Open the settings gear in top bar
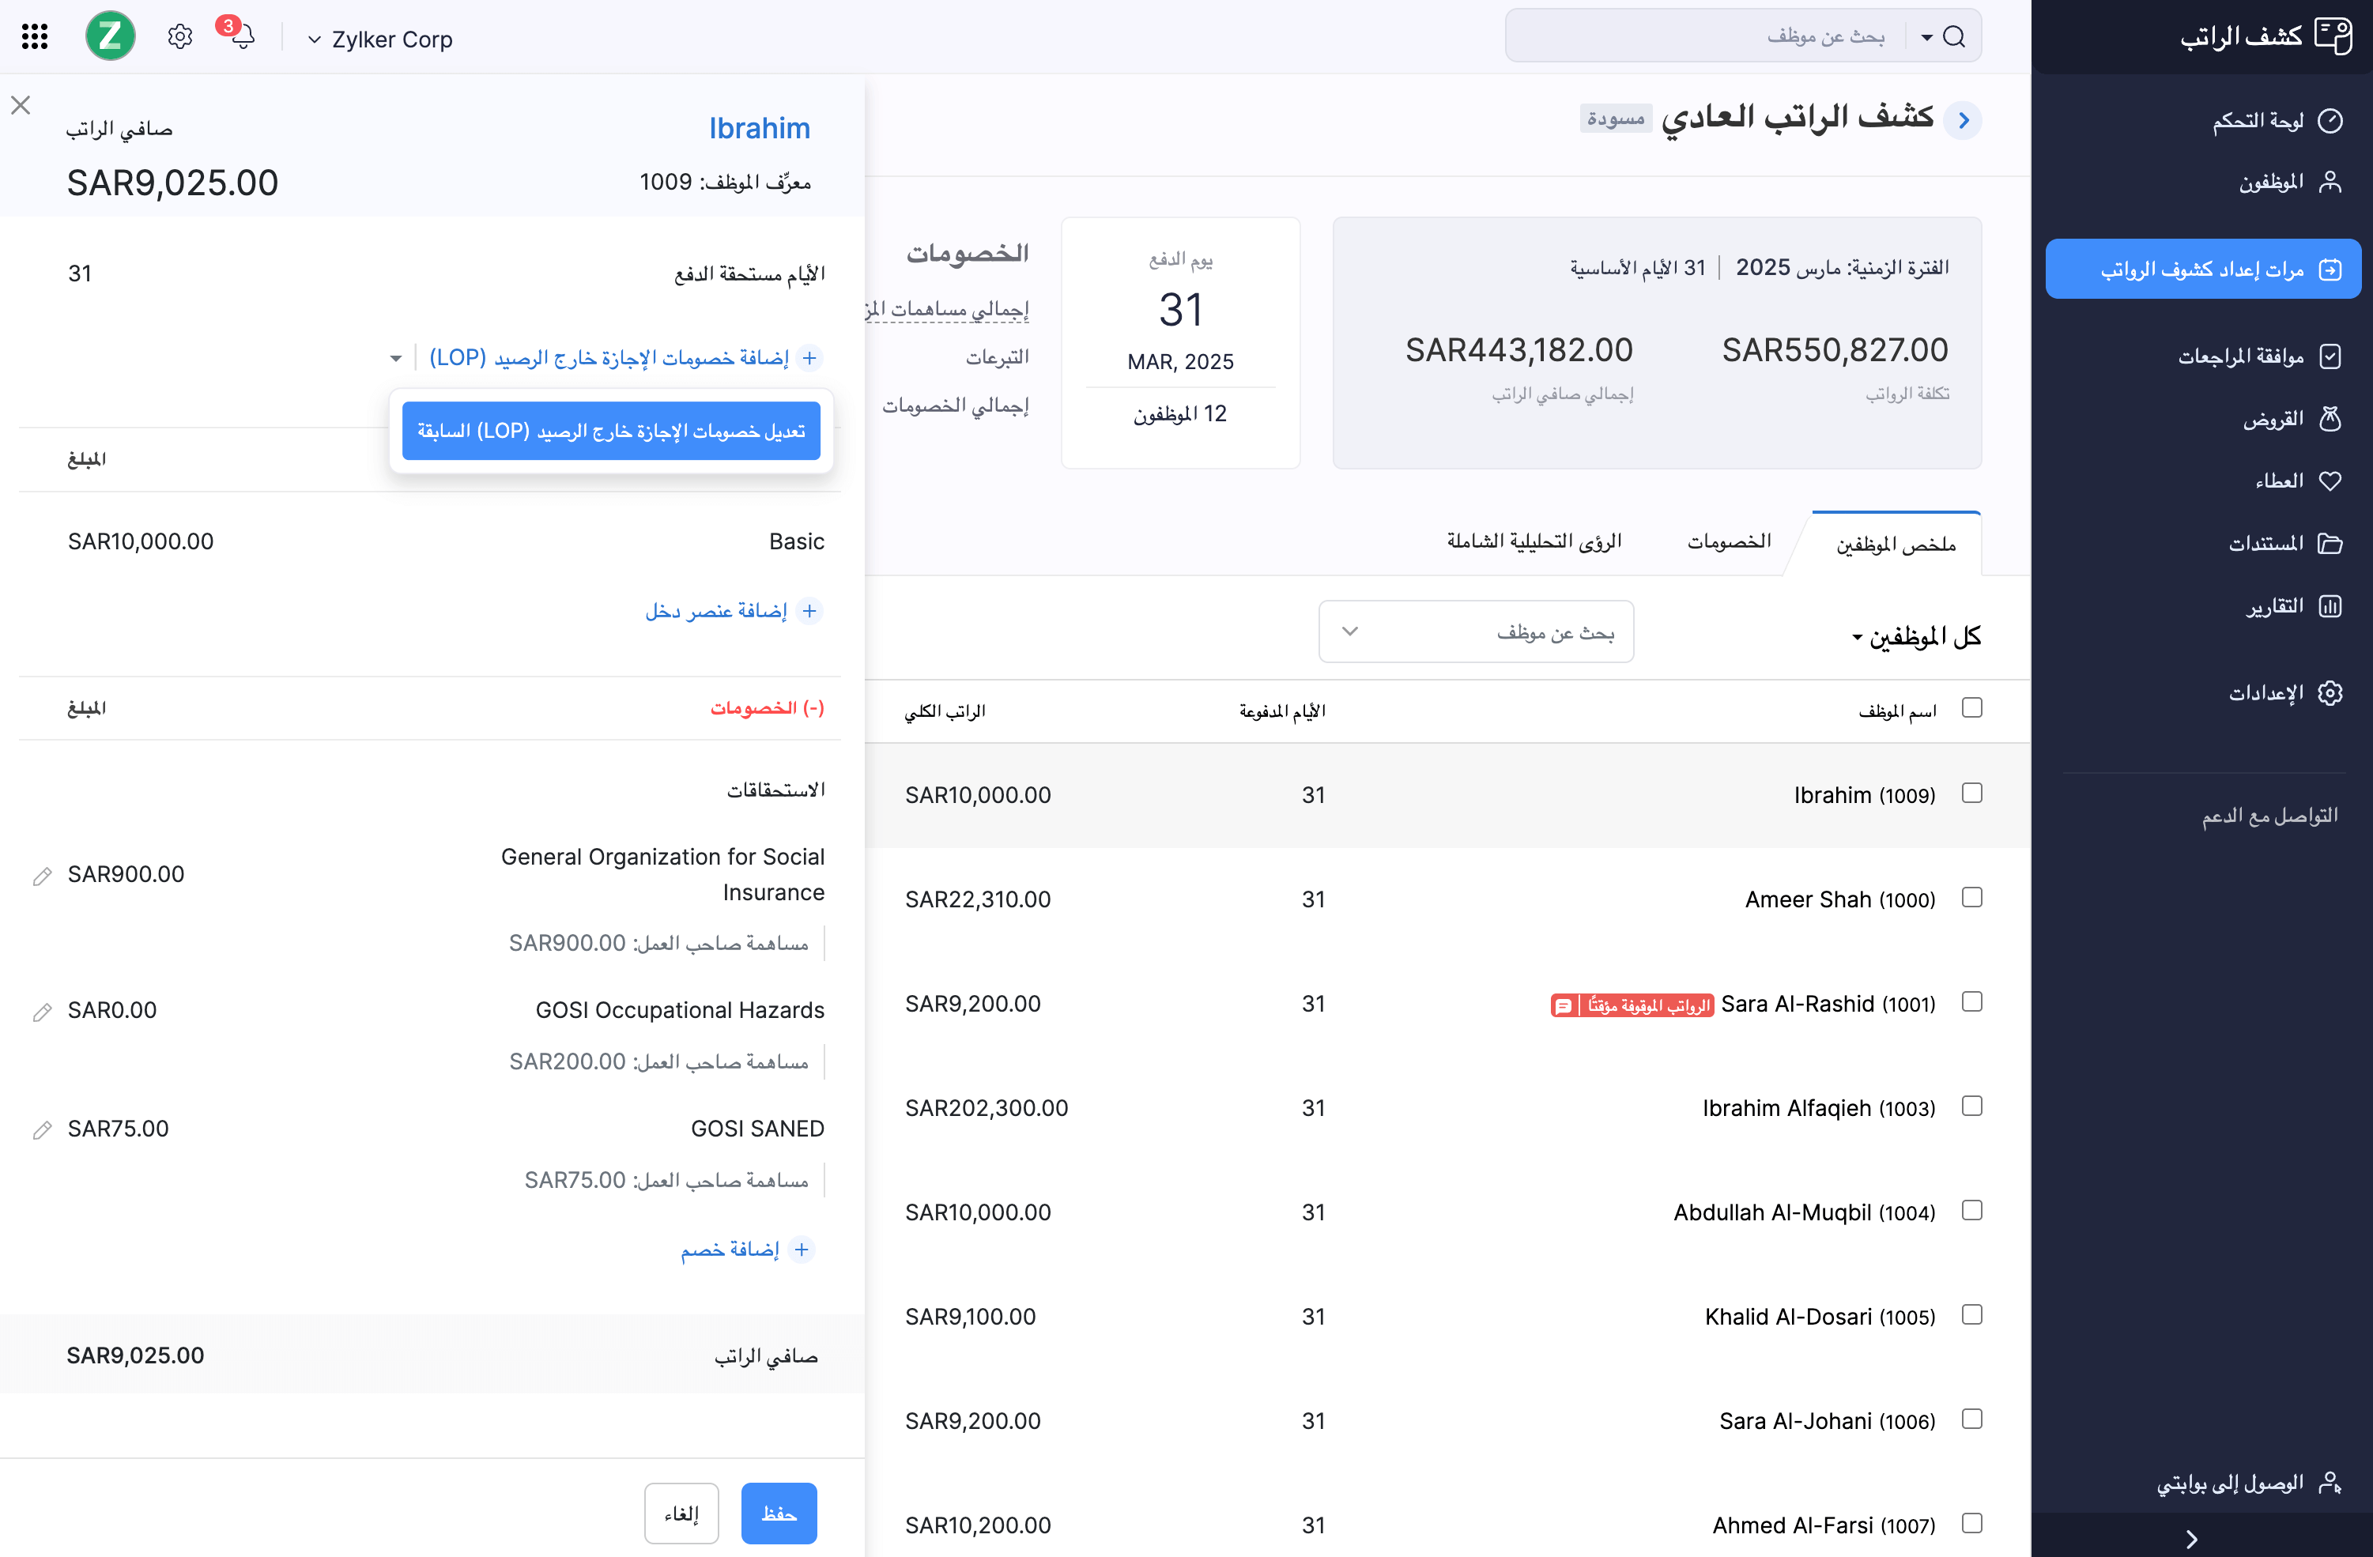Screen dimensions: 2373x1557 pos(179,37)
